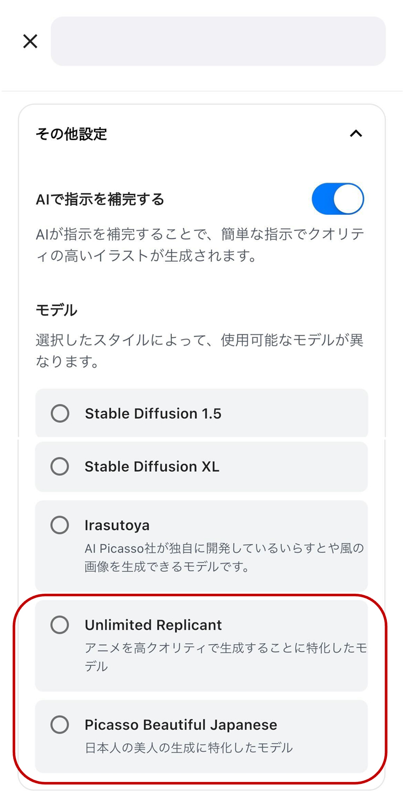Click the Irasutoya description about AI Picasso社

point(224,557)
